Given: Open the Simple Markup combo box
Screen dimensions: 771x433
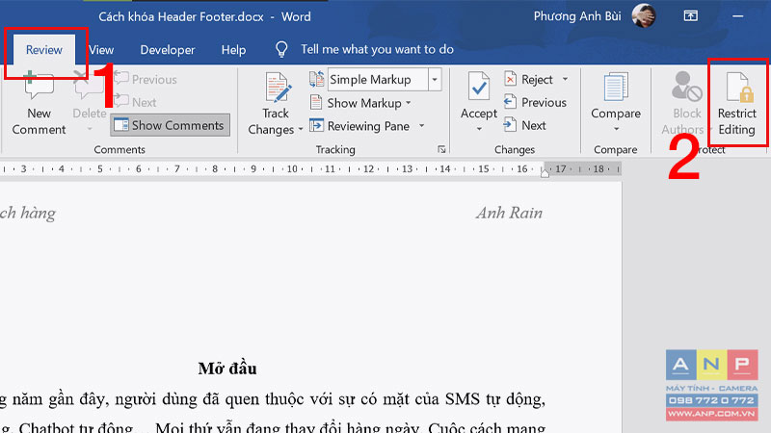Looking at the screenshot, I should pos(385,80).
